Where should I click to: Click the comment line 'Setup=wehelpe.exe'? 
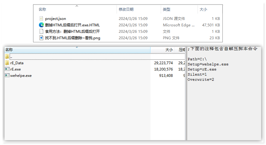(208, 64)
